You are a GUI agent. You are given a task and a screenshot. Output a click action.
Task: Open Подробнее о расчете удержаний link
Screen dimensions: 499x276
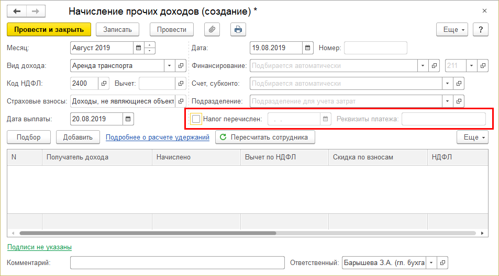(158, 137)
